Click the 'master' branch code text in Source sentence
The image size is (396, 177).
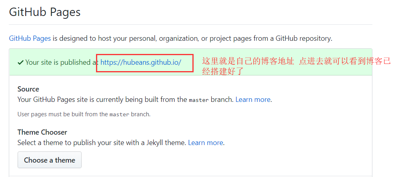198,100
